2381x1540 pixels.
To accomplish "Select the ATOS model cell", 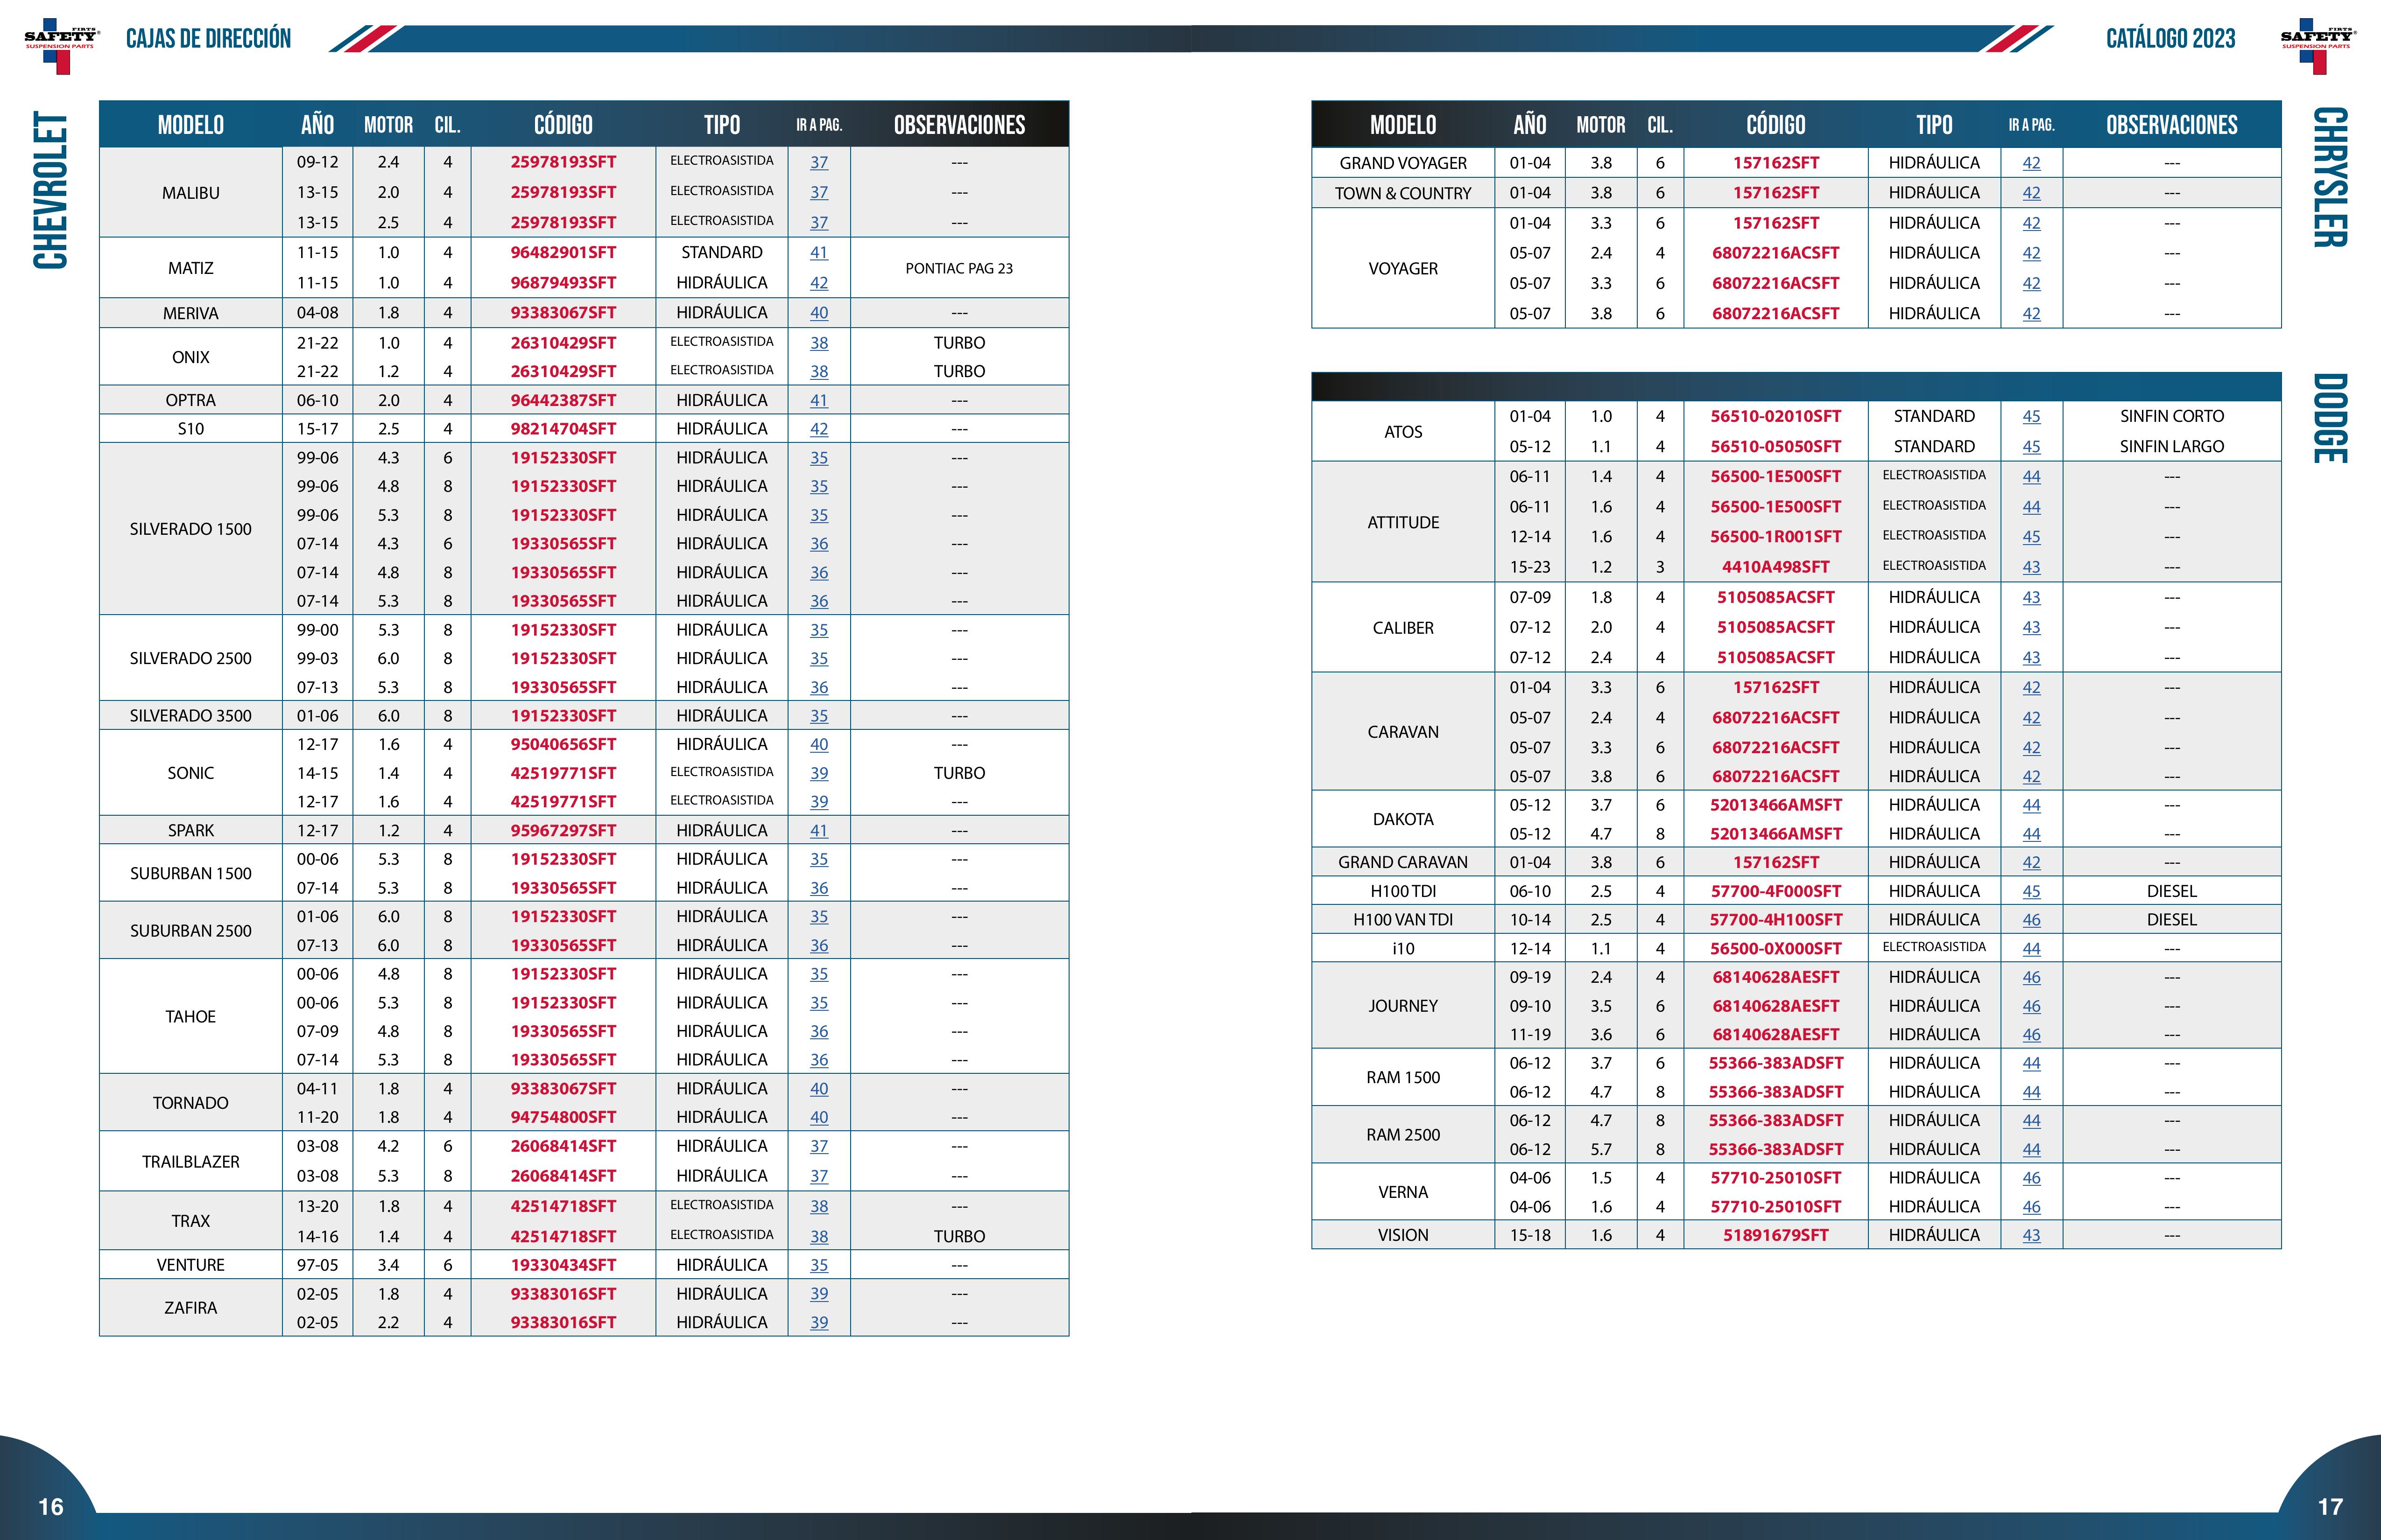I will coord(1403,432).
